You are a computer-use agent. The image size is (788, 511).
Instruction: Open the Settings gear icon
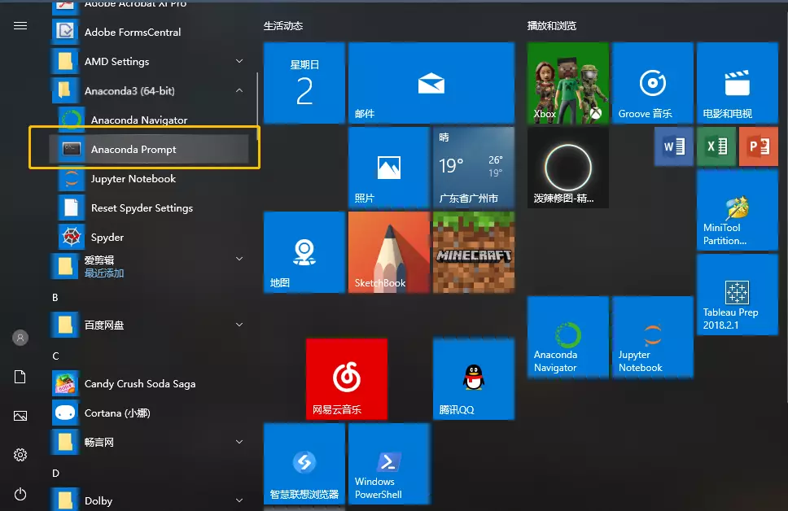[x=20, y=455]
